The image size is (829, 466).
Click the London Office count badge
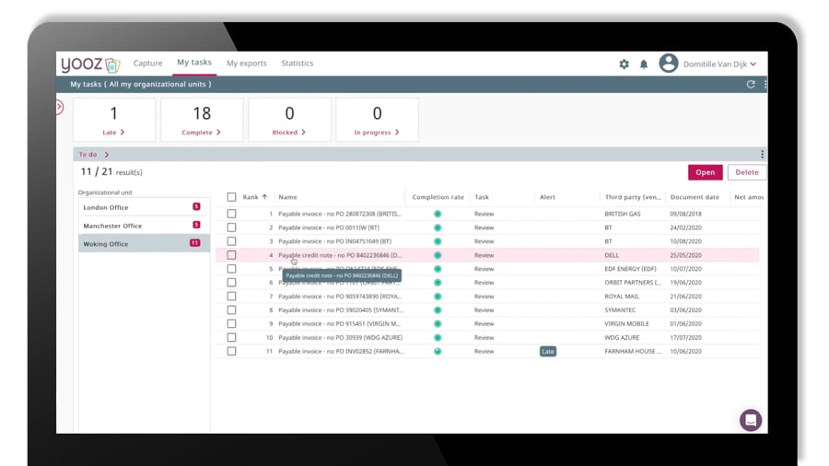pyautogui.click(x=196, y=206)
